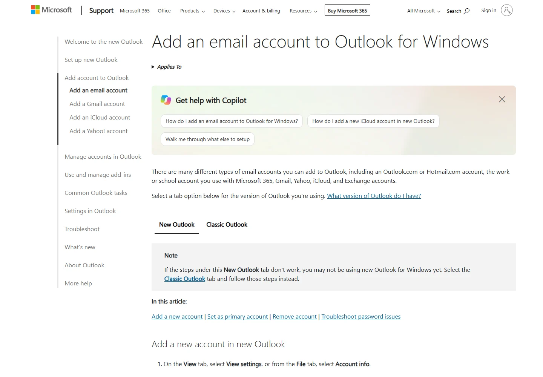
Task: Select Add an iCloud account sidebar item
Action: tap(100, 118)
